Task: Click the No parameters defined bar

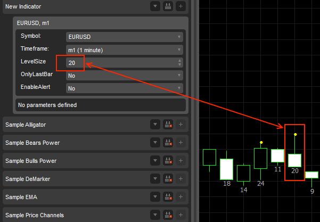Action: point(101,105)
